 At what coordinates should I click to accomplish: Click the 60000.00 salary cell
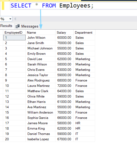[x=65, y=38]
